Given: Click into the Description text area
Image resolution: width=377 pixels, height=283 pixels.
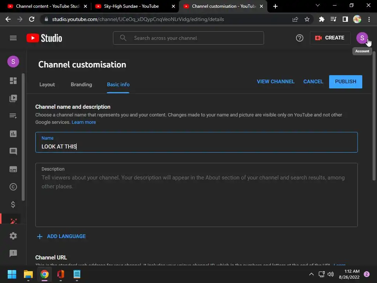Looking at the screenshot, I should 197,195.
